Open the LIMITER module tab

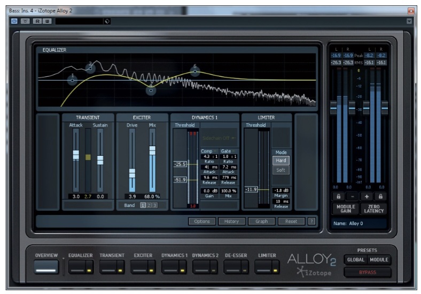[x=263, y=267]
